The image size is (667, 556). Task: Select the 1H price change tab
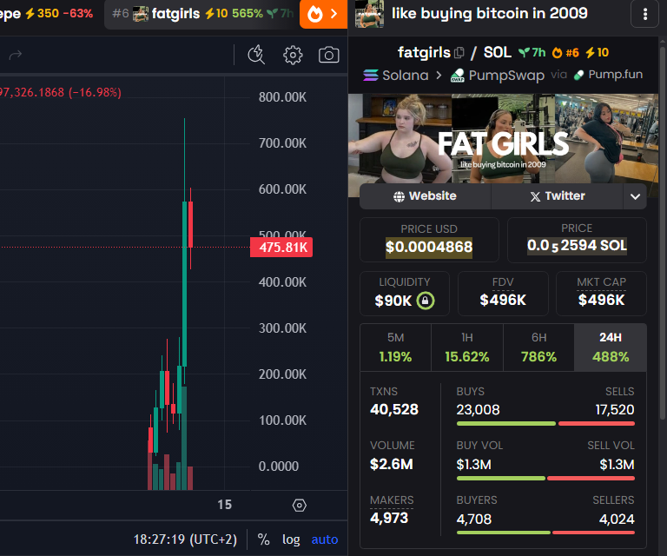(x=466, y=347)
